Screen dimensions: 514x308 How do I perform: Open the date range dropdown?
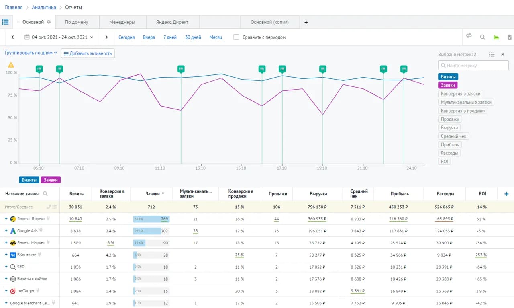click(x=59, y=37)
